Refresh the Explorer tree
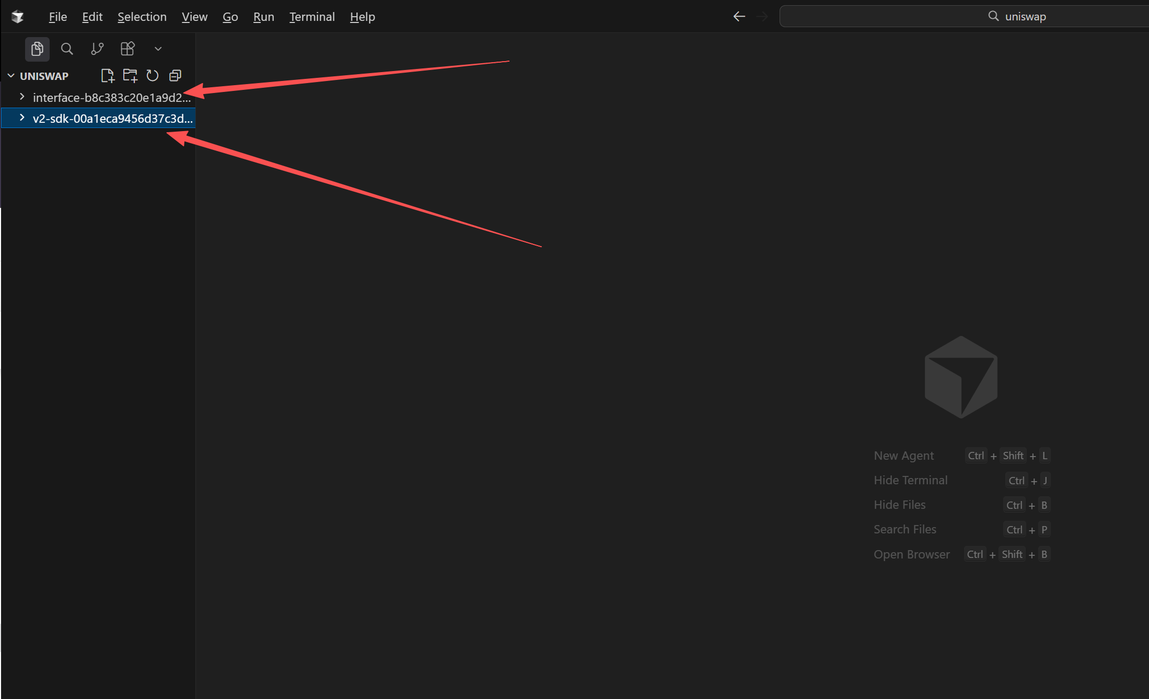Image resolution: width=1149 pixels, height=699 pixels. coord(153,76)
